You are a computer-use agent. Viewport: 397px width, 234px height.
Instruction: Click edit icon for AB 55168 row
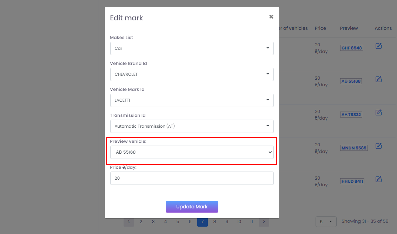(378, 79)
